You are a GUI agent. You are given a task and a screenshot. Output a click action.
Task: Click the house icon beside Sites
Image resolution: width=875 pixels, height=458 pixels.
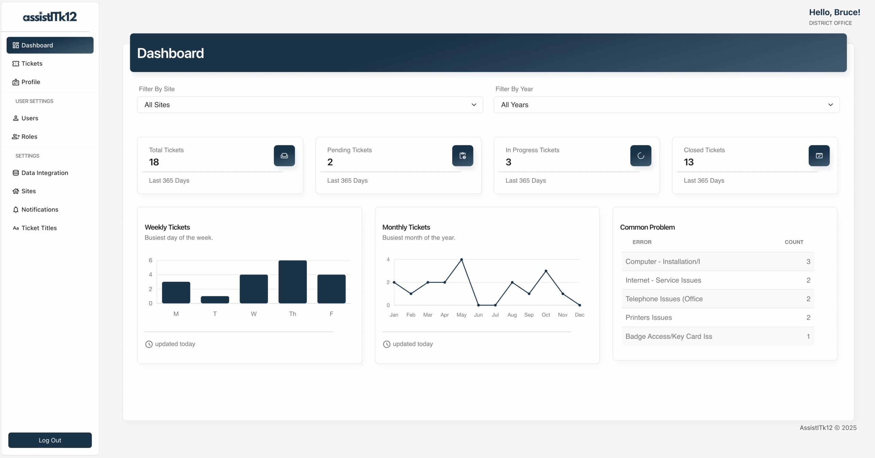16,191
